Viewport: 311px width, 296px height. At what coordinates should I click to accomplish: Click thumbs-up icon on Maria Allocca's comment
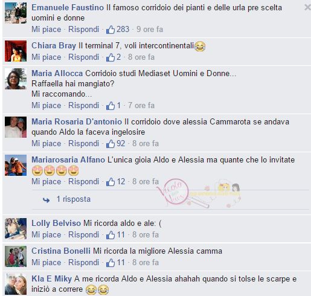coord(111,106)
